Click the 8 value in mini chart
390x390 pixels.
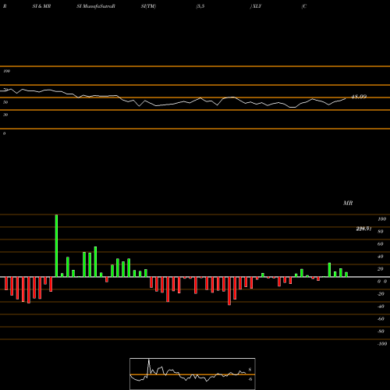click(x=250, y=370)
